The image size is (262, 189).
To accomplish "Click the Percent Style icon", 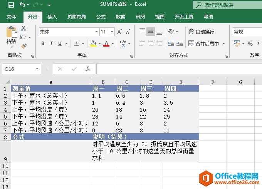I will click(x=250, y=44).
